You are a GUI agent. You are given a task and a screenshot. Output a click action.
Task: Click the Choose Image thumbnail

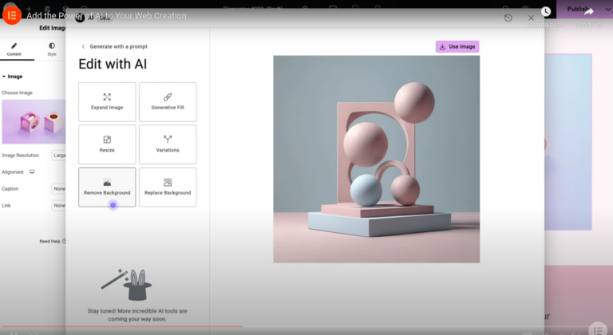[x=34, y=121]
